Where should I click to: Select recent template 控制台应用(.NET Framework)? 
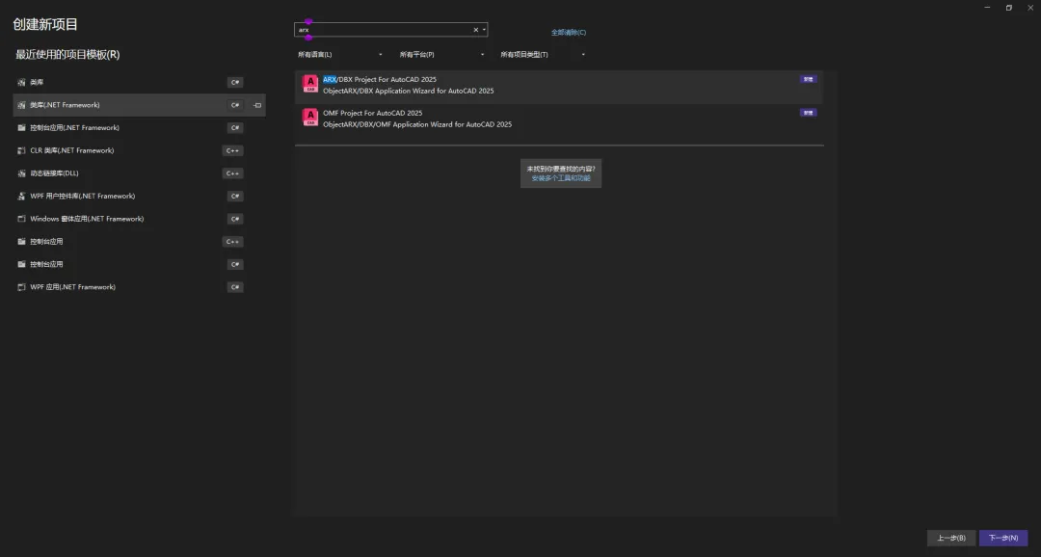coord(140,127)
